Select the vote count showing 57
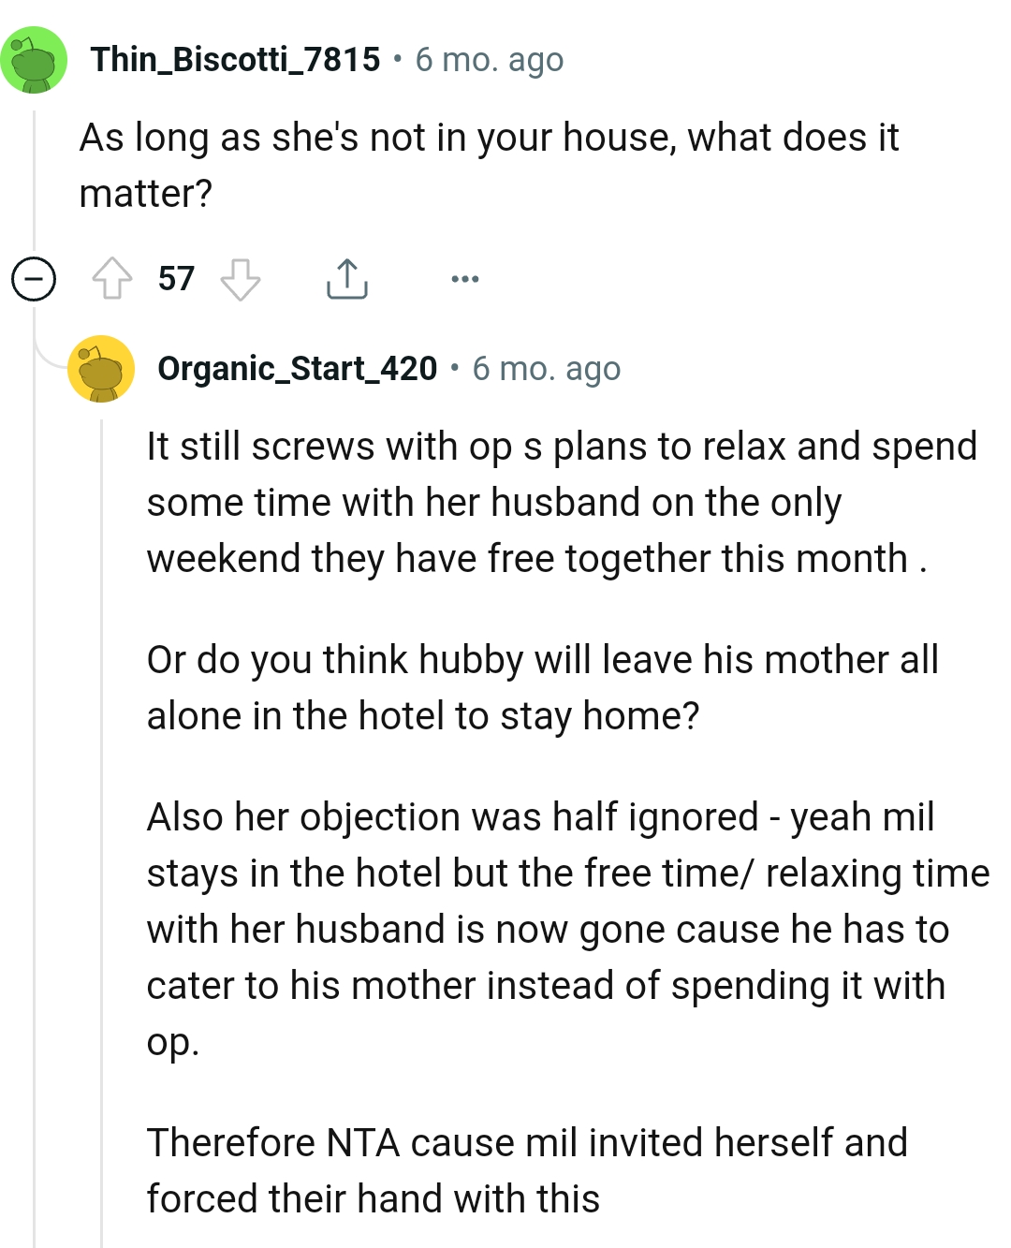The width and height of the screenshot is (1011, 1248). [x=176, y=278]
